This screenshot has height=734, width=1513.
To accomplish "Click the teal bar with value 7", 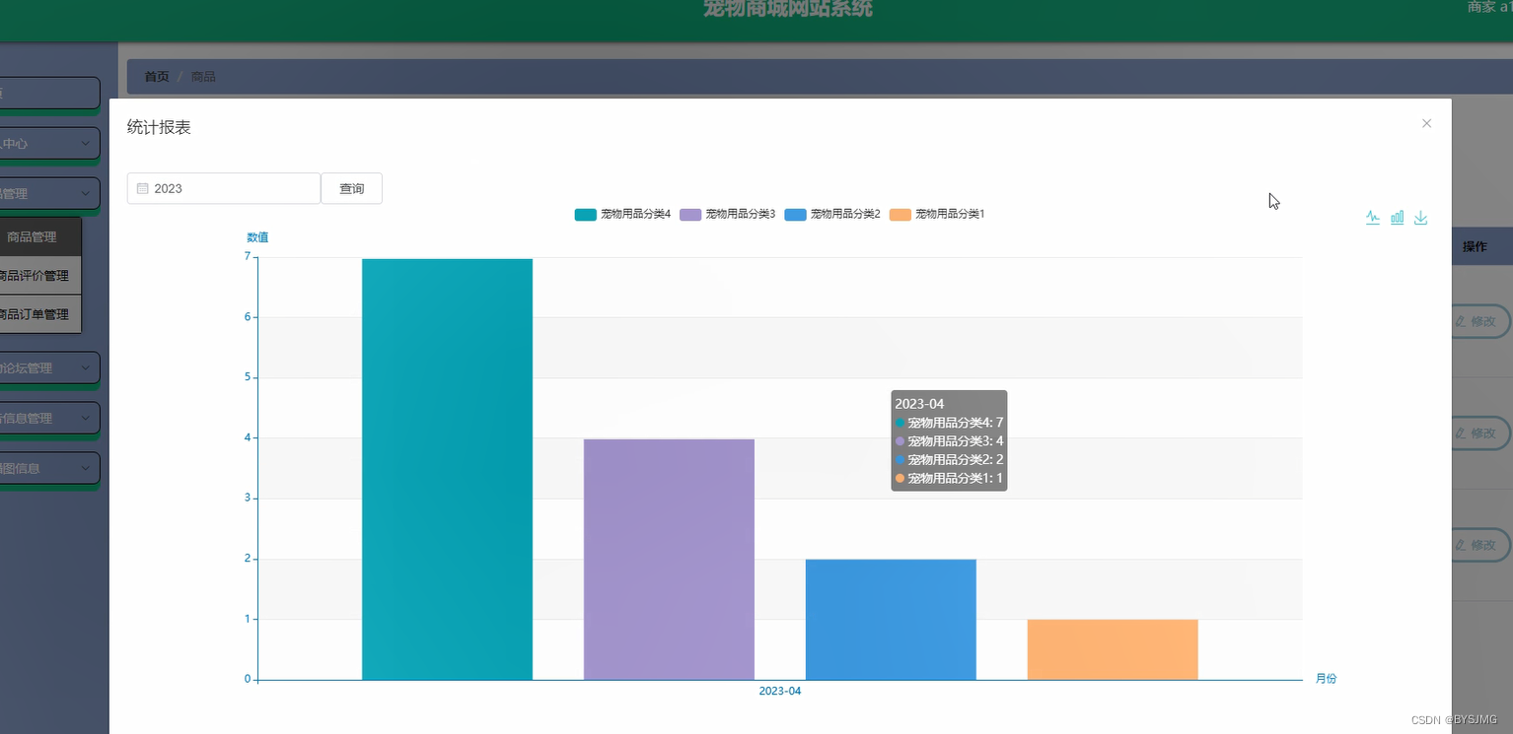I will (x=447, y=469).
